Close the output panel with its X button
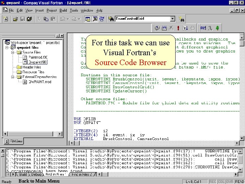 tap(2, 151)
